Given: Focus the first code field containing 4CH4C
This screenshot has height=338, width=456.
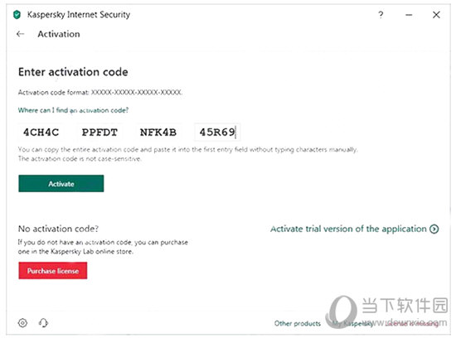Looking at the screenshot, I should pyautogui.click(x=41, y=133).
